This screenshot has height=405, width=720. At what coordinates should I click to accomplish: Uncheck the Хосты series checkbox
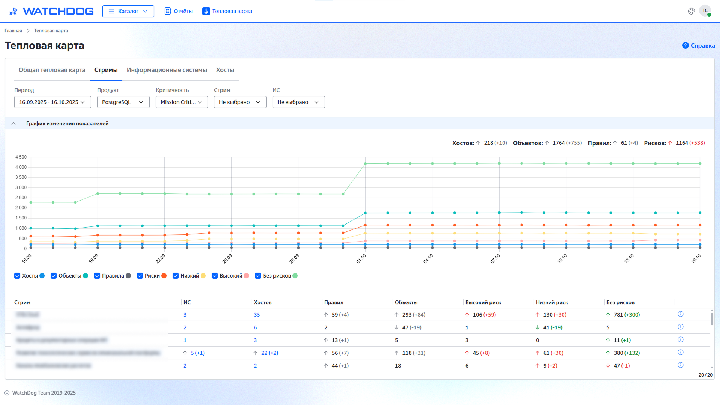[x=17, y=276]
